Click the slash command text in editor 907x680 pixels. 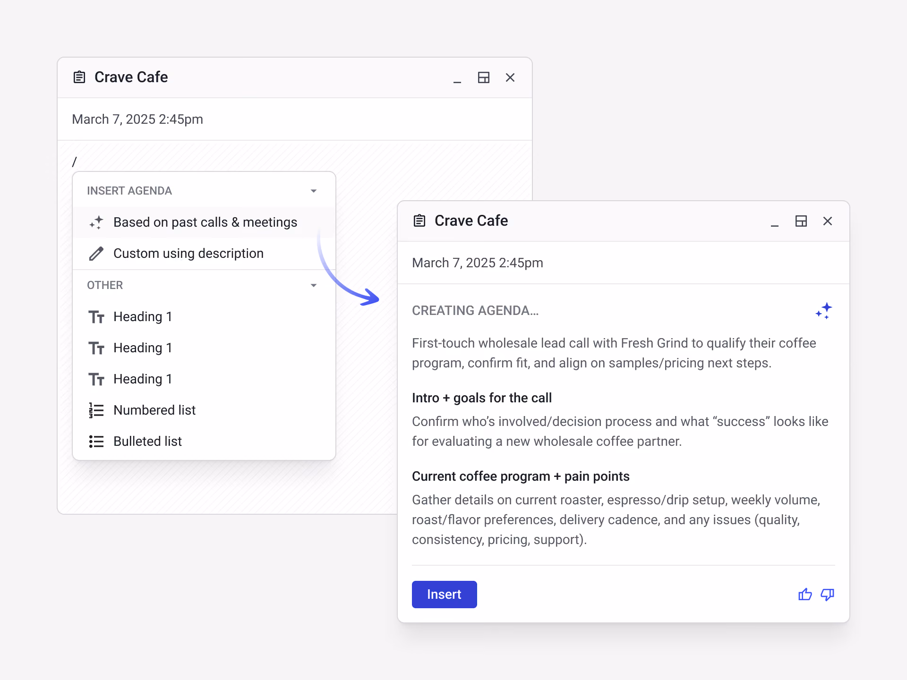[74, 162]
